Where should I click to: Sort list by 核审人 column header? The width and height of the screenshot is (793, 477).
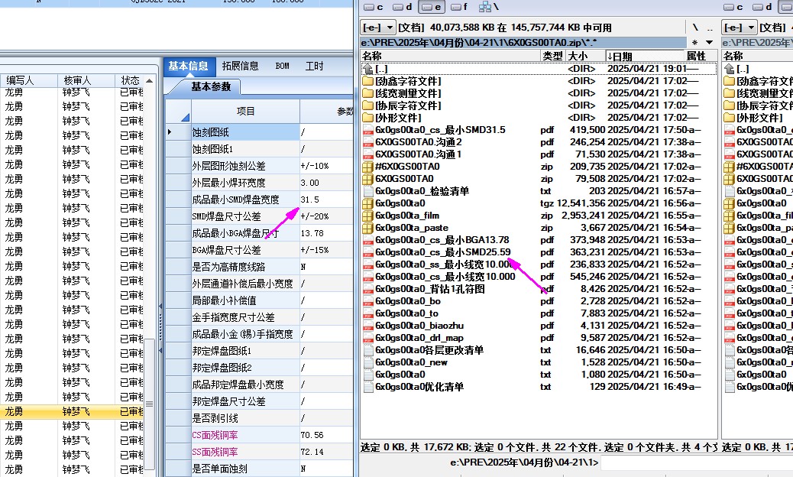pyautogui.click(x=86, y=80)
